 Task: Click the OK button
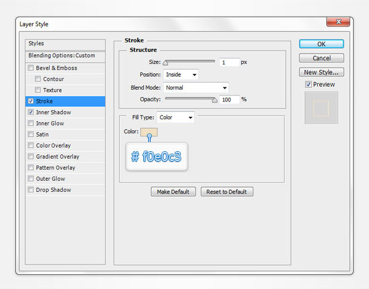click(322, 44)
